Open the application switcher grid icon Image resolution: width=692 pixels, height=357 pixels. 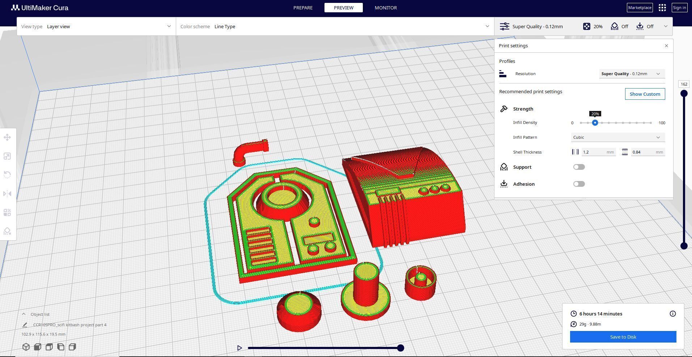662,8
